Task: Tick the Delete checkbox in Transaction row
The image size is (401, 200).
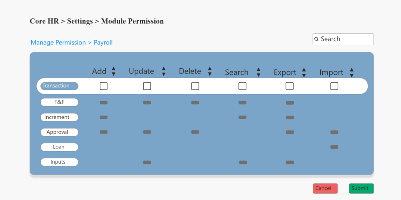Action: pyautogui.click(x=195, y=86)
